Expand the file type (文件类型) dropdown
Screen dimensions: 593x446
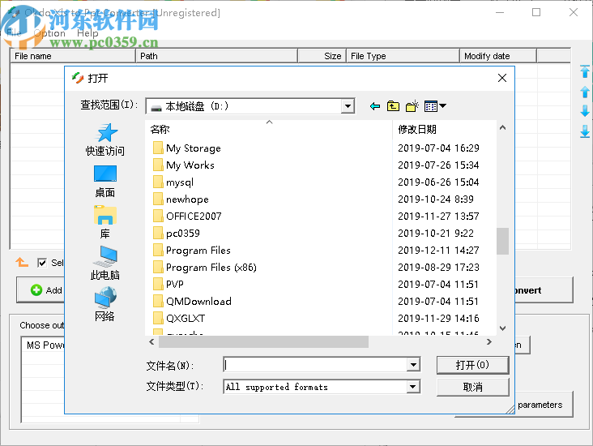pyautogui.click(x=413, y=387)
